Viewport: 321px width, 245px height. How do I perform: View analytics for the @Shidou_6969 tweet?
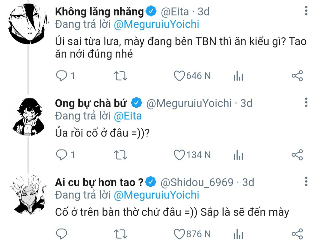coord(238,234)
